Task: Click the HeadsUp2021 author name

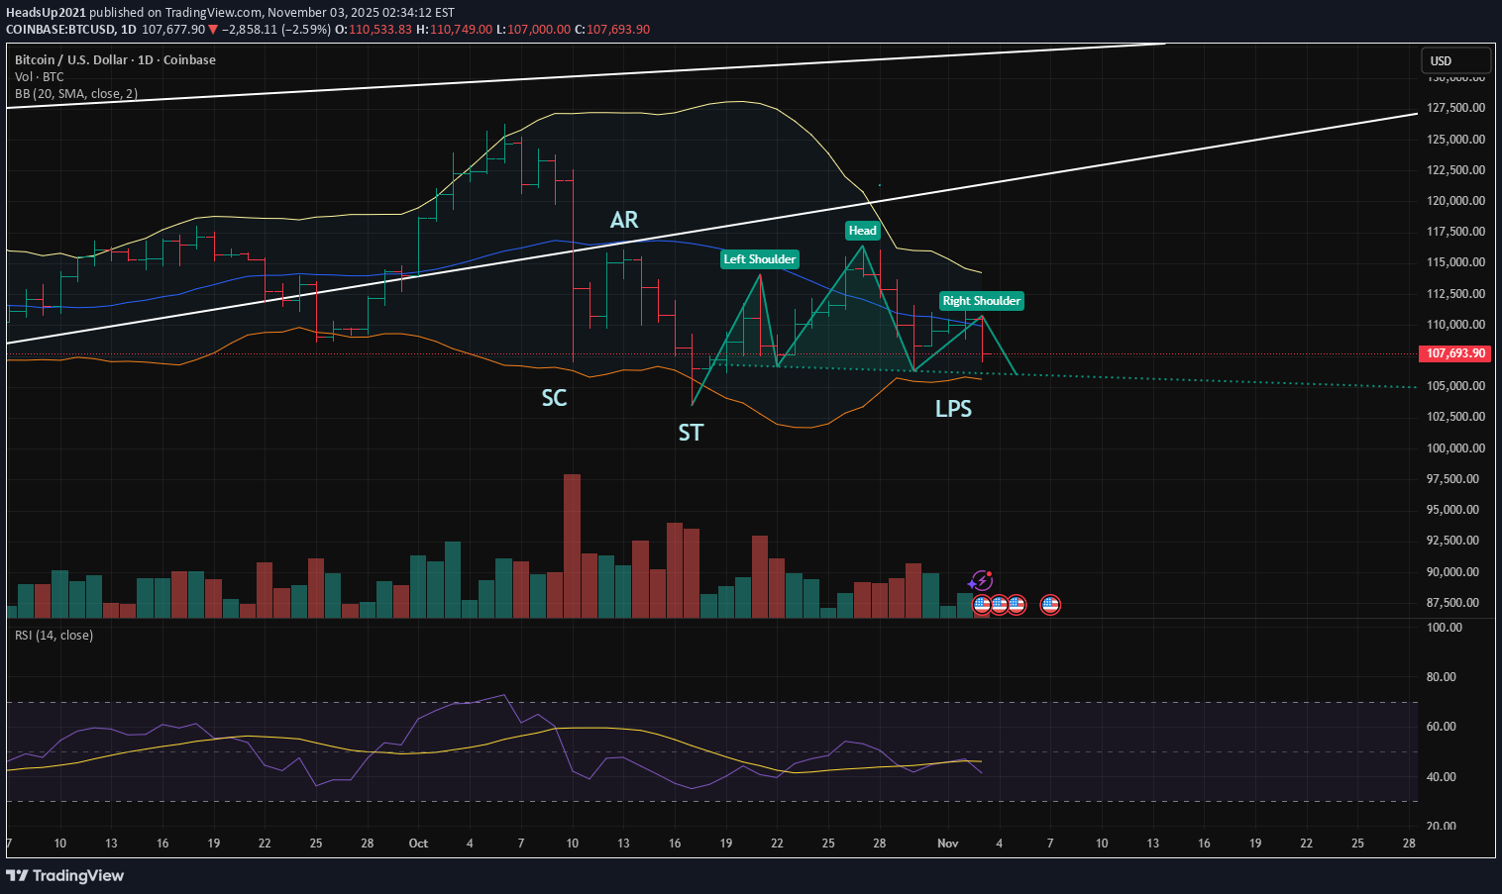Action: coord(47,12)
